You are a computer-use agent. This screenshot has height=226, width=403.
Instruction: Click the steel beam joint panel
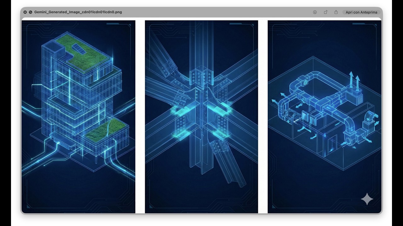click(x=201, y=117)
